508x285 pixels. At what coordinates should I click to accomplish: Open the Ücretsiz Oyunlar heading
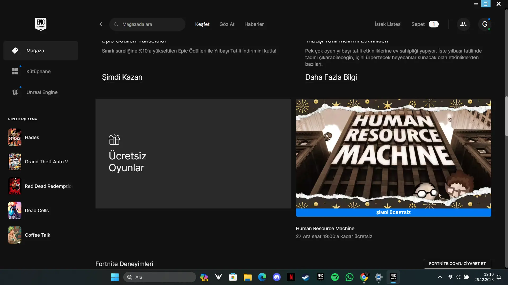128,162
